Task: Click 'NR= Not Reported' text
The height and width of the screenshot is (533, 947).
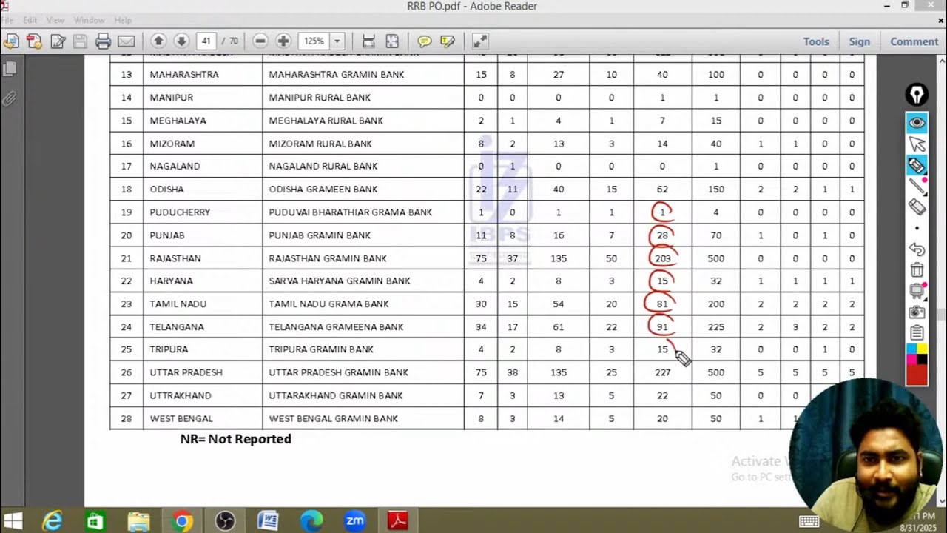Action: [x=236, y=439]
